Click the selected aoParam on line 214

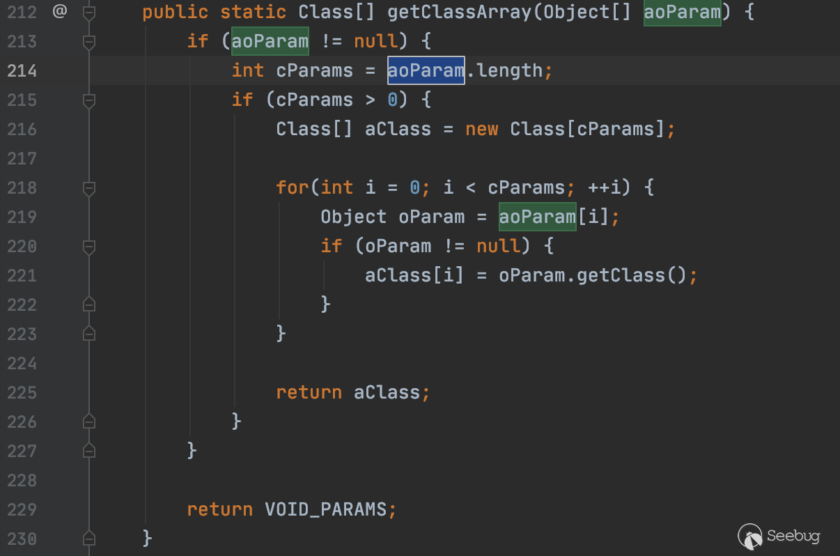[426, 70]
